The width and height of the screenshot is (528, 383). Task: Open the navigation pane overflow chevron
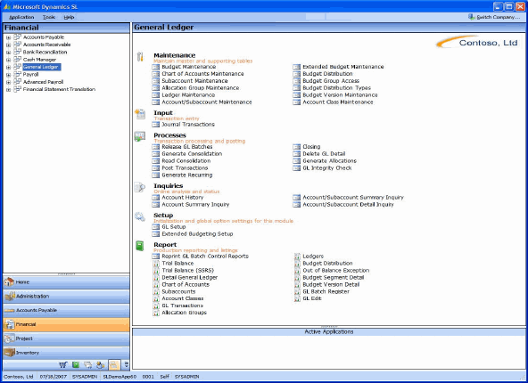coord(126,365)
